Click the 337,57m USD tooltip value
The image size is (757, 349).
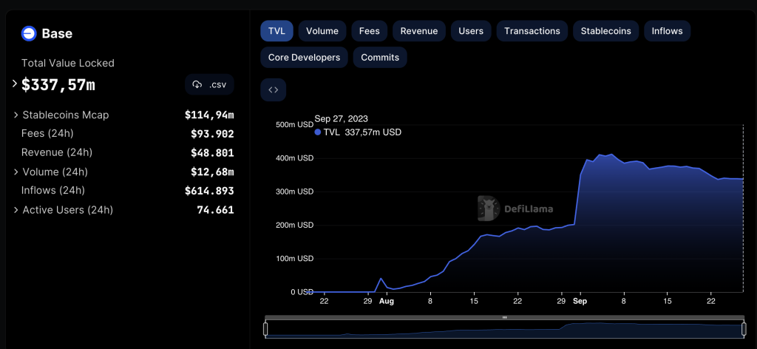[x=373, y=132]
